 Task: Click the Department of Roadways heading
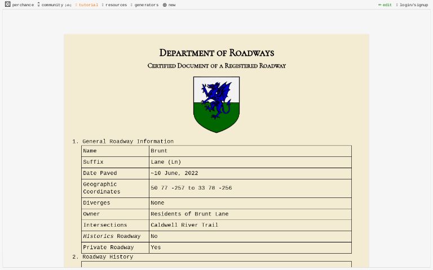click(216, 53)
